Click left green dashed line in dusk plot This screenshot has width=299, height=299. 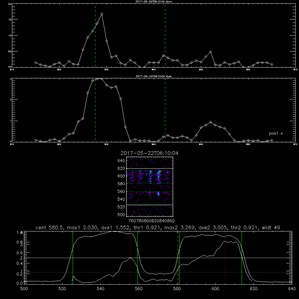pos(95,110)
